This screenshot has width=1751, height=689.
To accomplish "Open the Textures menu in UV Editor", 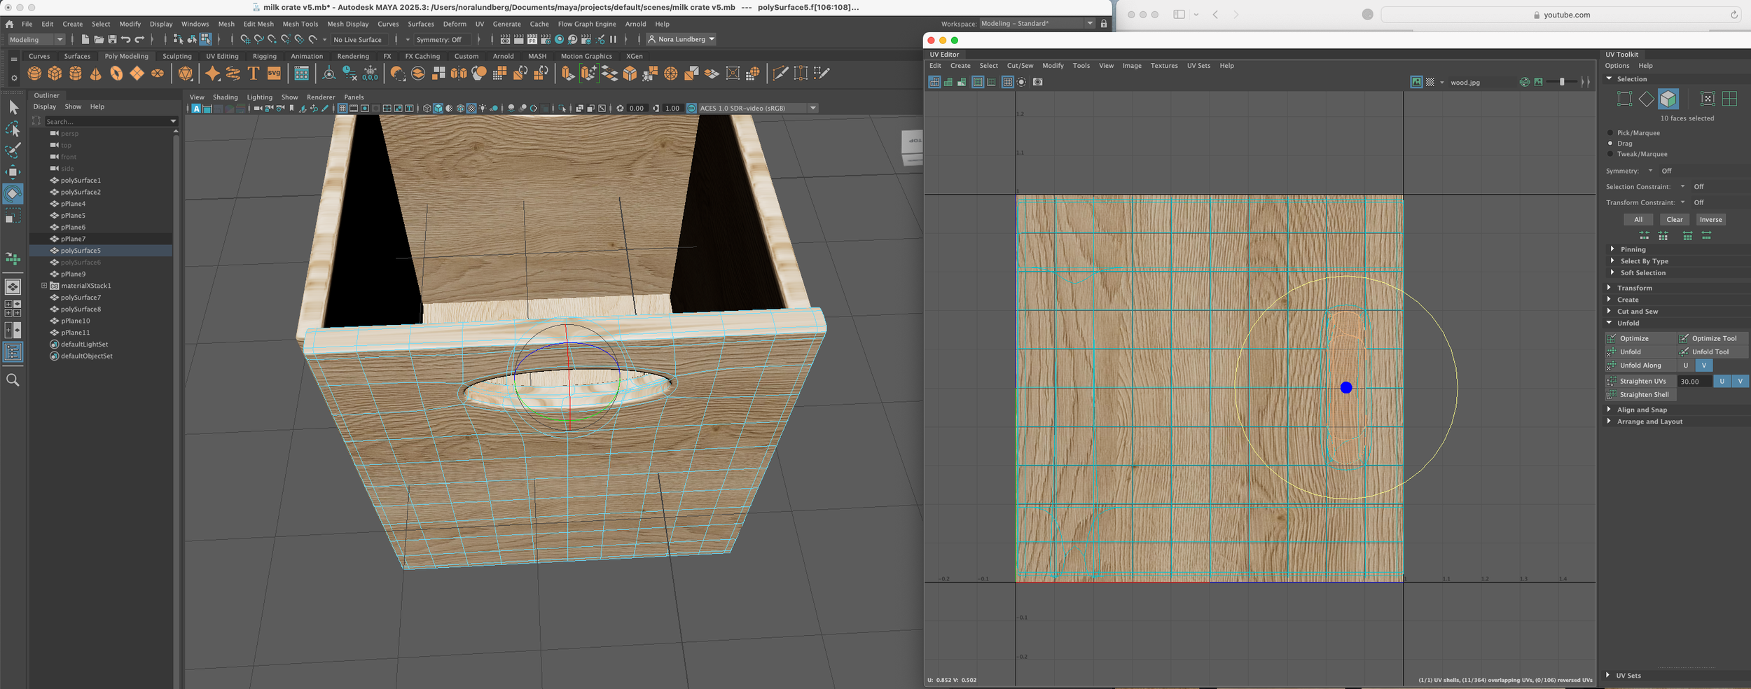I will point(1164,66).
